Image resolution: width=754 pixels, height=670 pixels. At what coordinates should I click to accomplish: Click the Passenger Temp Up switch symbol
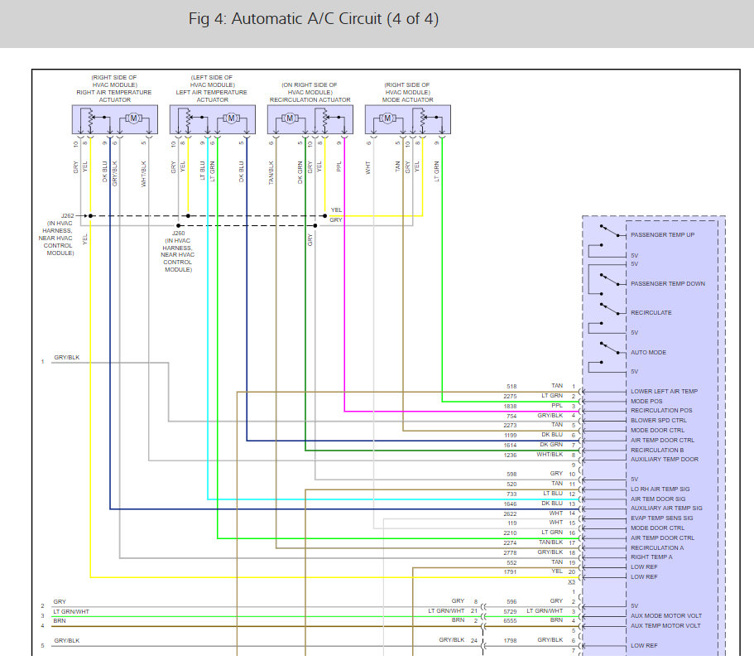pyautogui.click(x=610, y=230)
